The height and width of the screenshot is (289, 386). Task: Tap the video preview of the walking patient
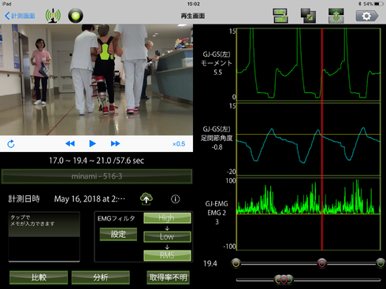pos(96,80)
